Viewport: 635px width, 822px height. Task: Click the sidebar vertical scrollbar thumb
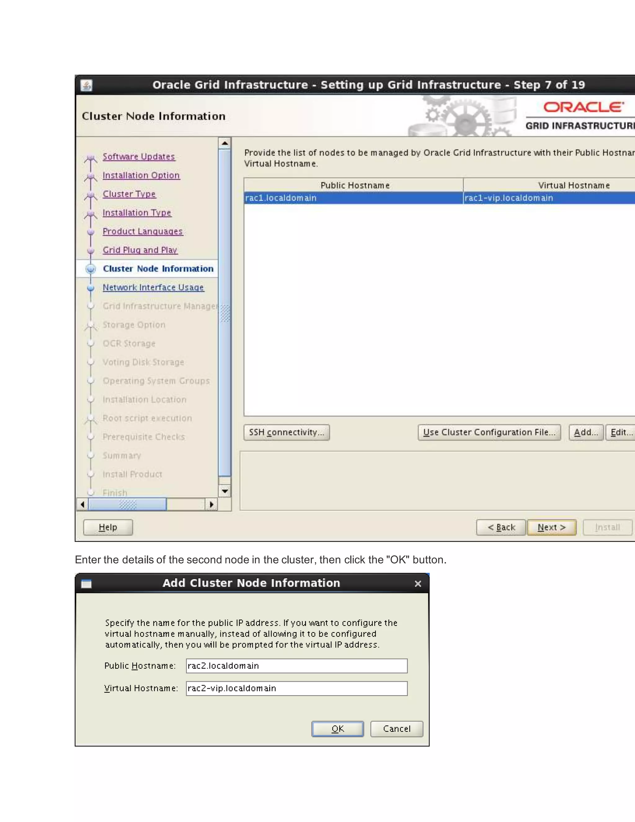click(224, 312)
